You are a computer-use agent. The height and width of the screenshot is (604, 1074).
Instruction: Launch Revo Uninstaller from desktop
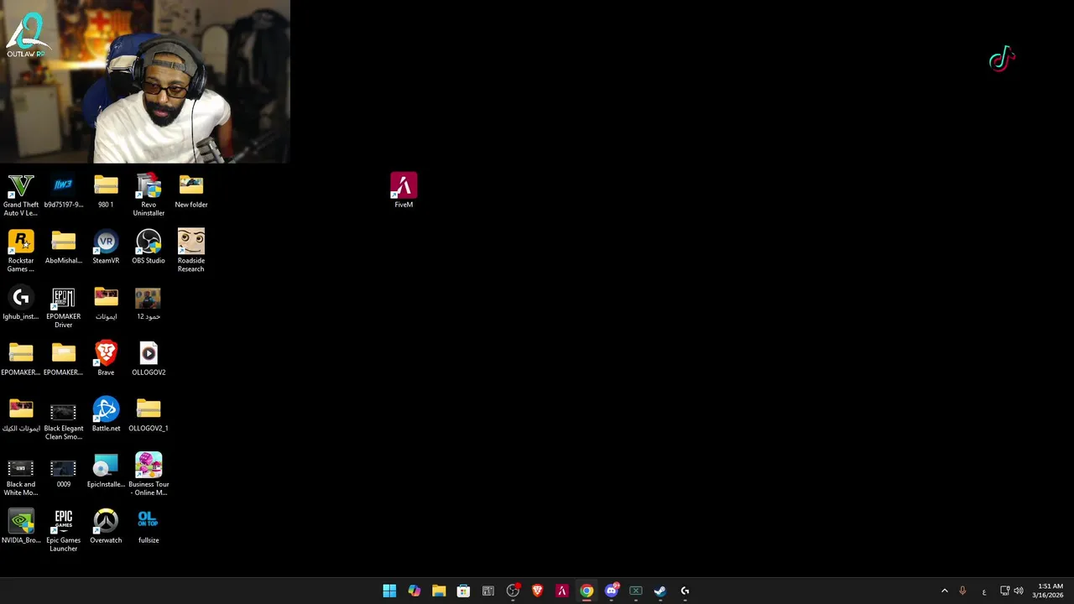coord(149,195)
